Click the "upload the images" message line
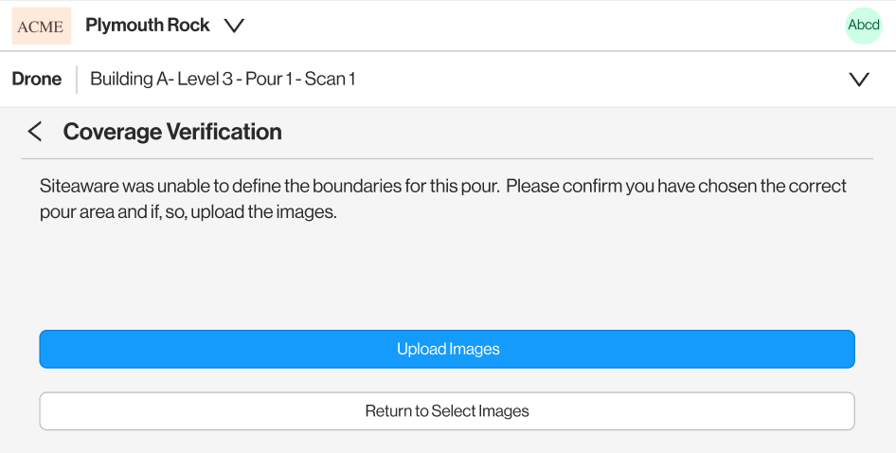This screenshot has height=453, width=896. click(x=188, y=212)
